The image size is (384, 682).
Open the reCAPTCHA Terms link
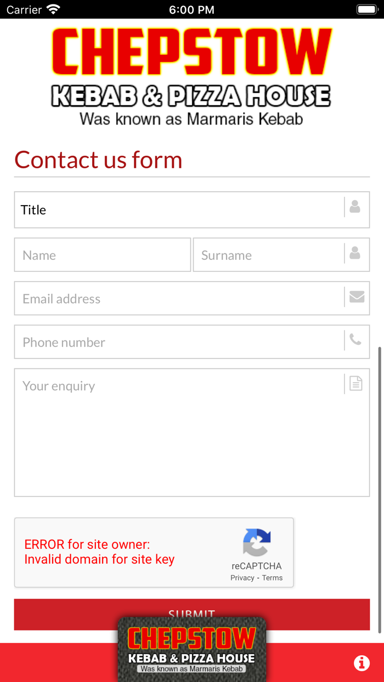point(272,578)
